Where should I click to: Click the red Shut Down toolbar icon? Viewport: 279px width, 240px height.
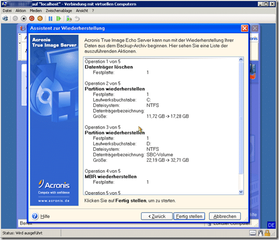tap(32, 18)
